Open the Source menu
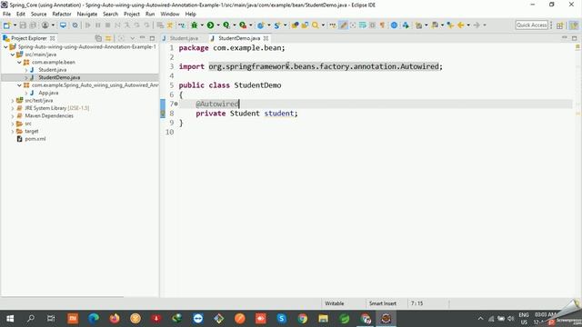Screen dimensions: 582x327 38,15
